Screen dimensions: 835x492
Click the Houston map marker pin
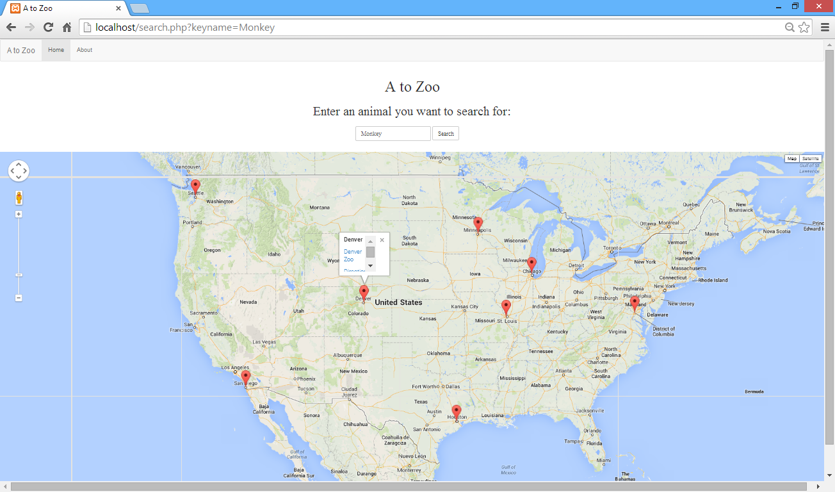[x=456, y=412]
